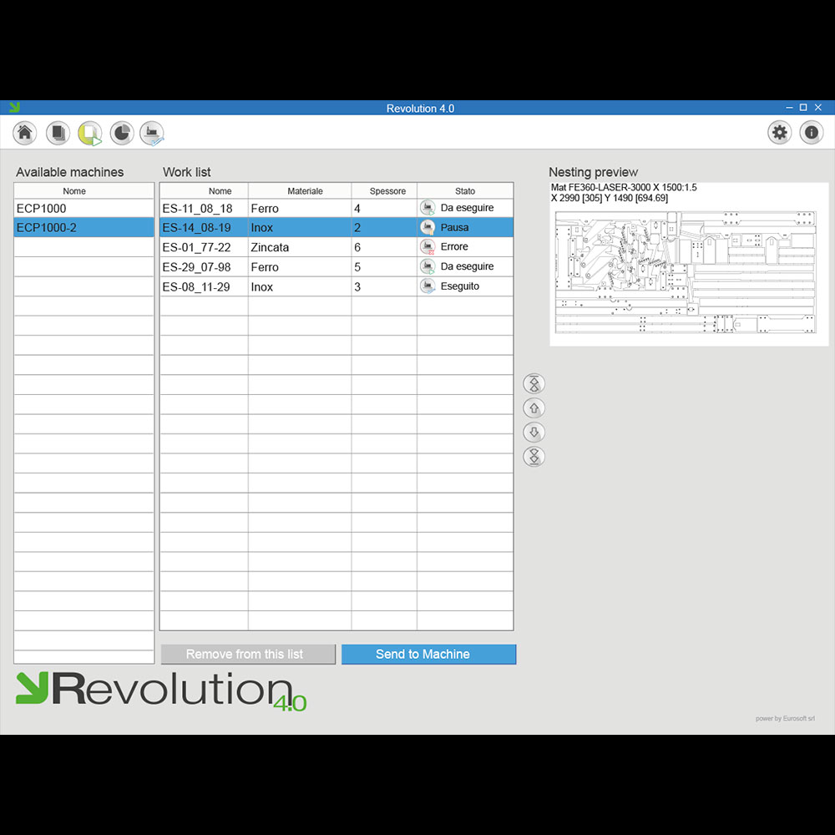Click Errore status text
This screenshot has height=835, width=835.
(454, 246)
